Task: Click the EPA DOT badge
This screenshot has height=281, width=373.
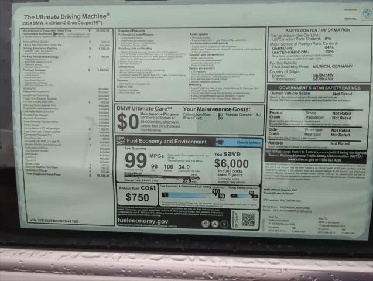Action: coord(121,140)
